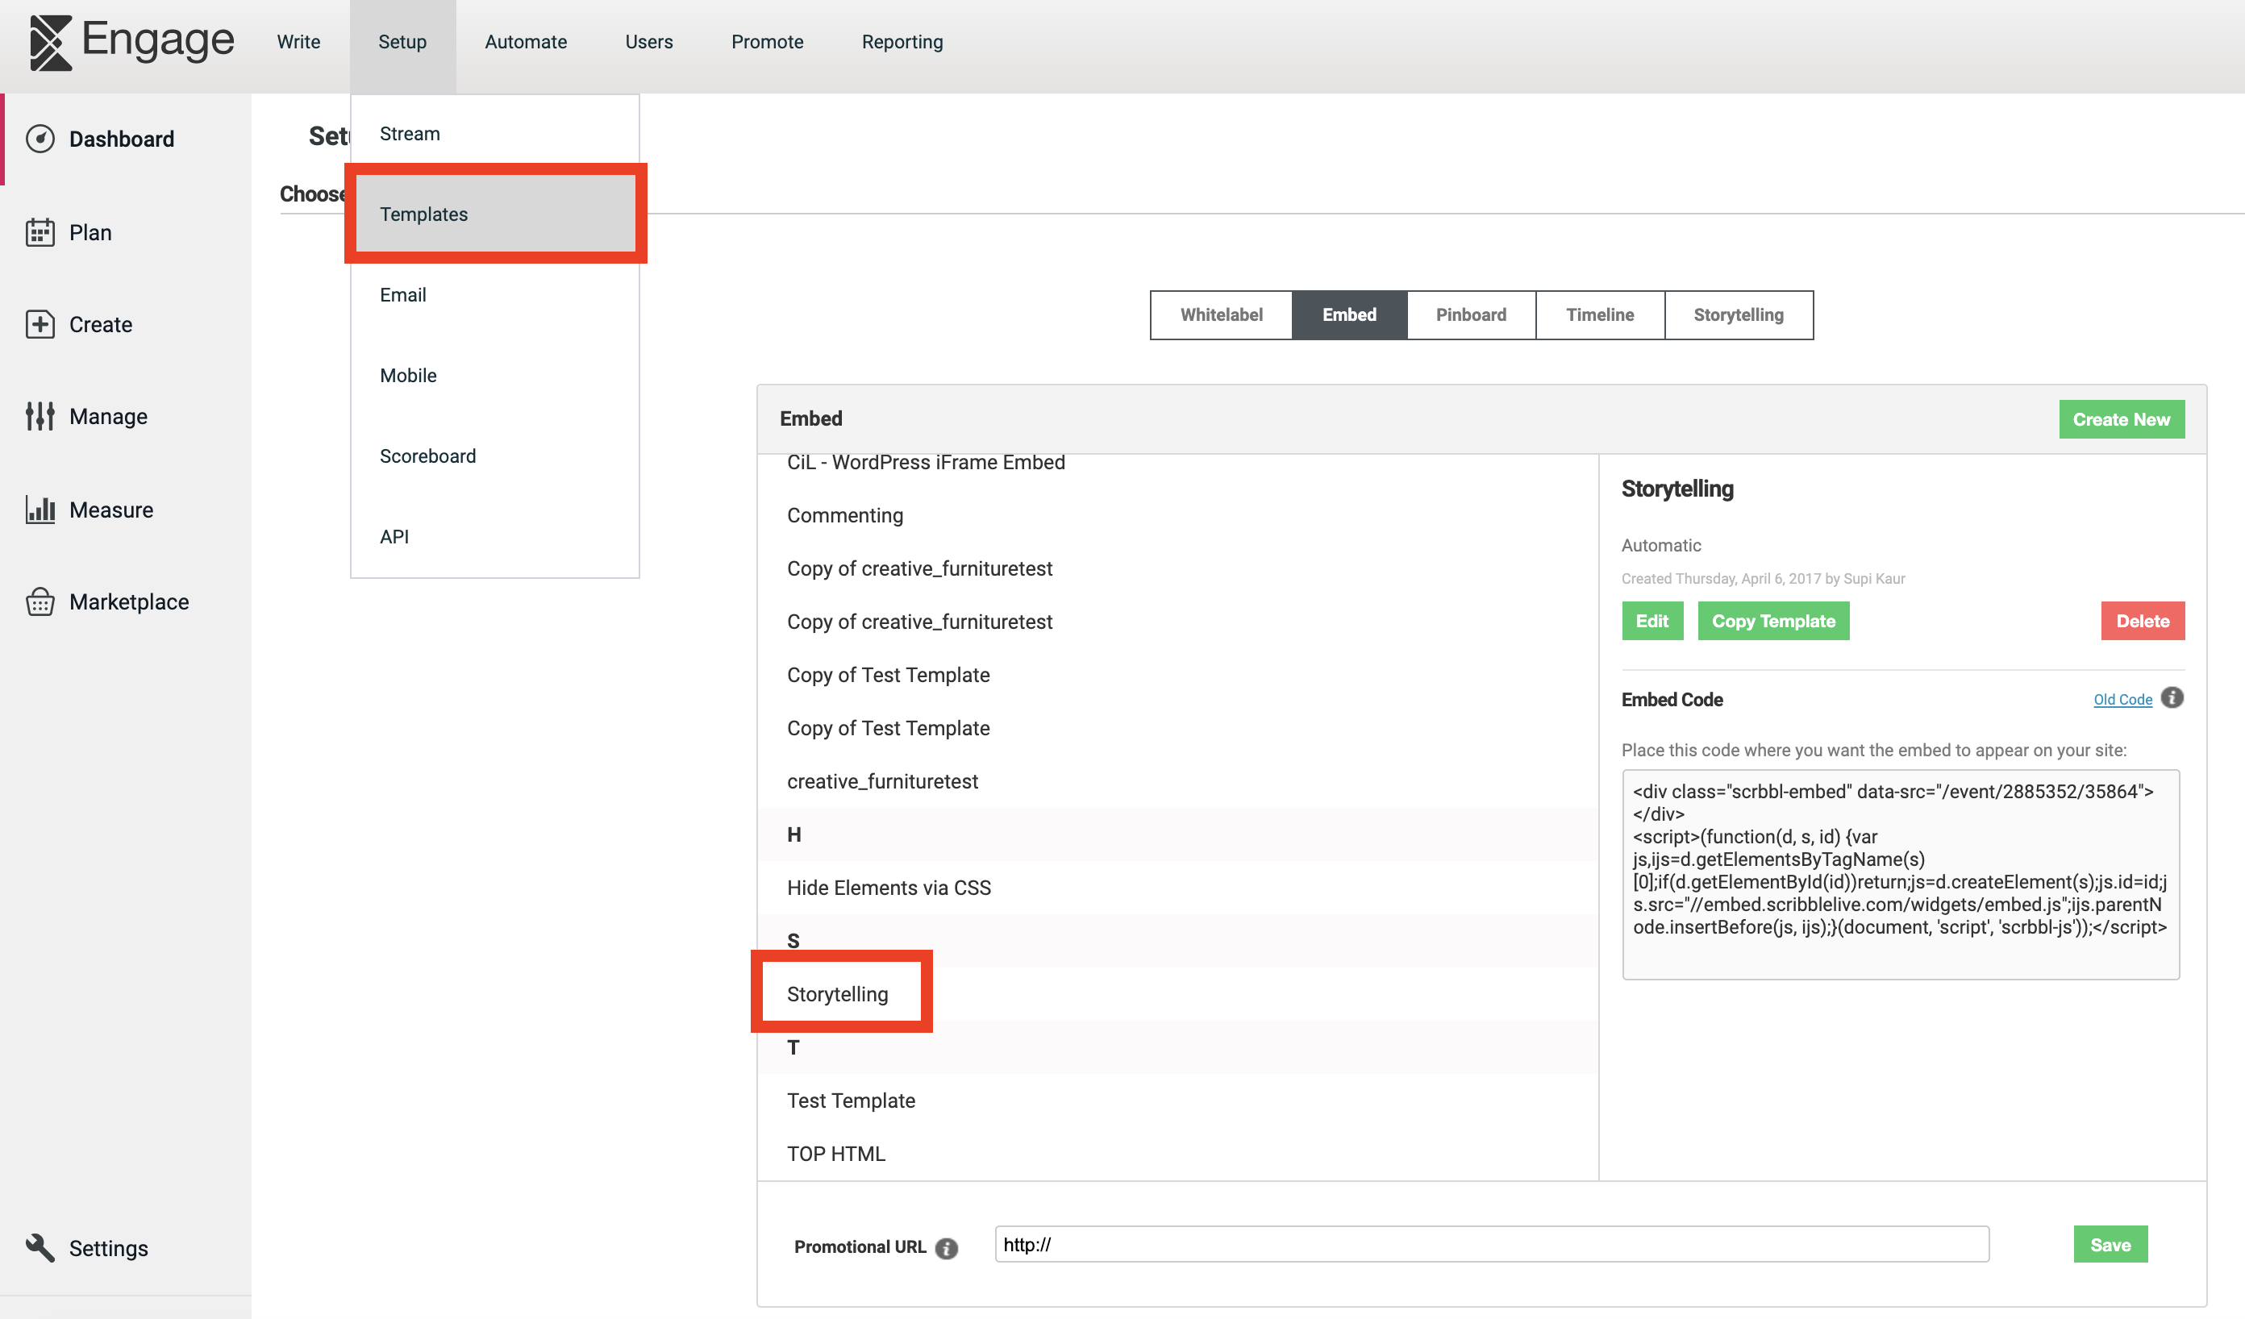Open the Marketplace label in sidebar
2245x1319 pixels.
[129, 602]
